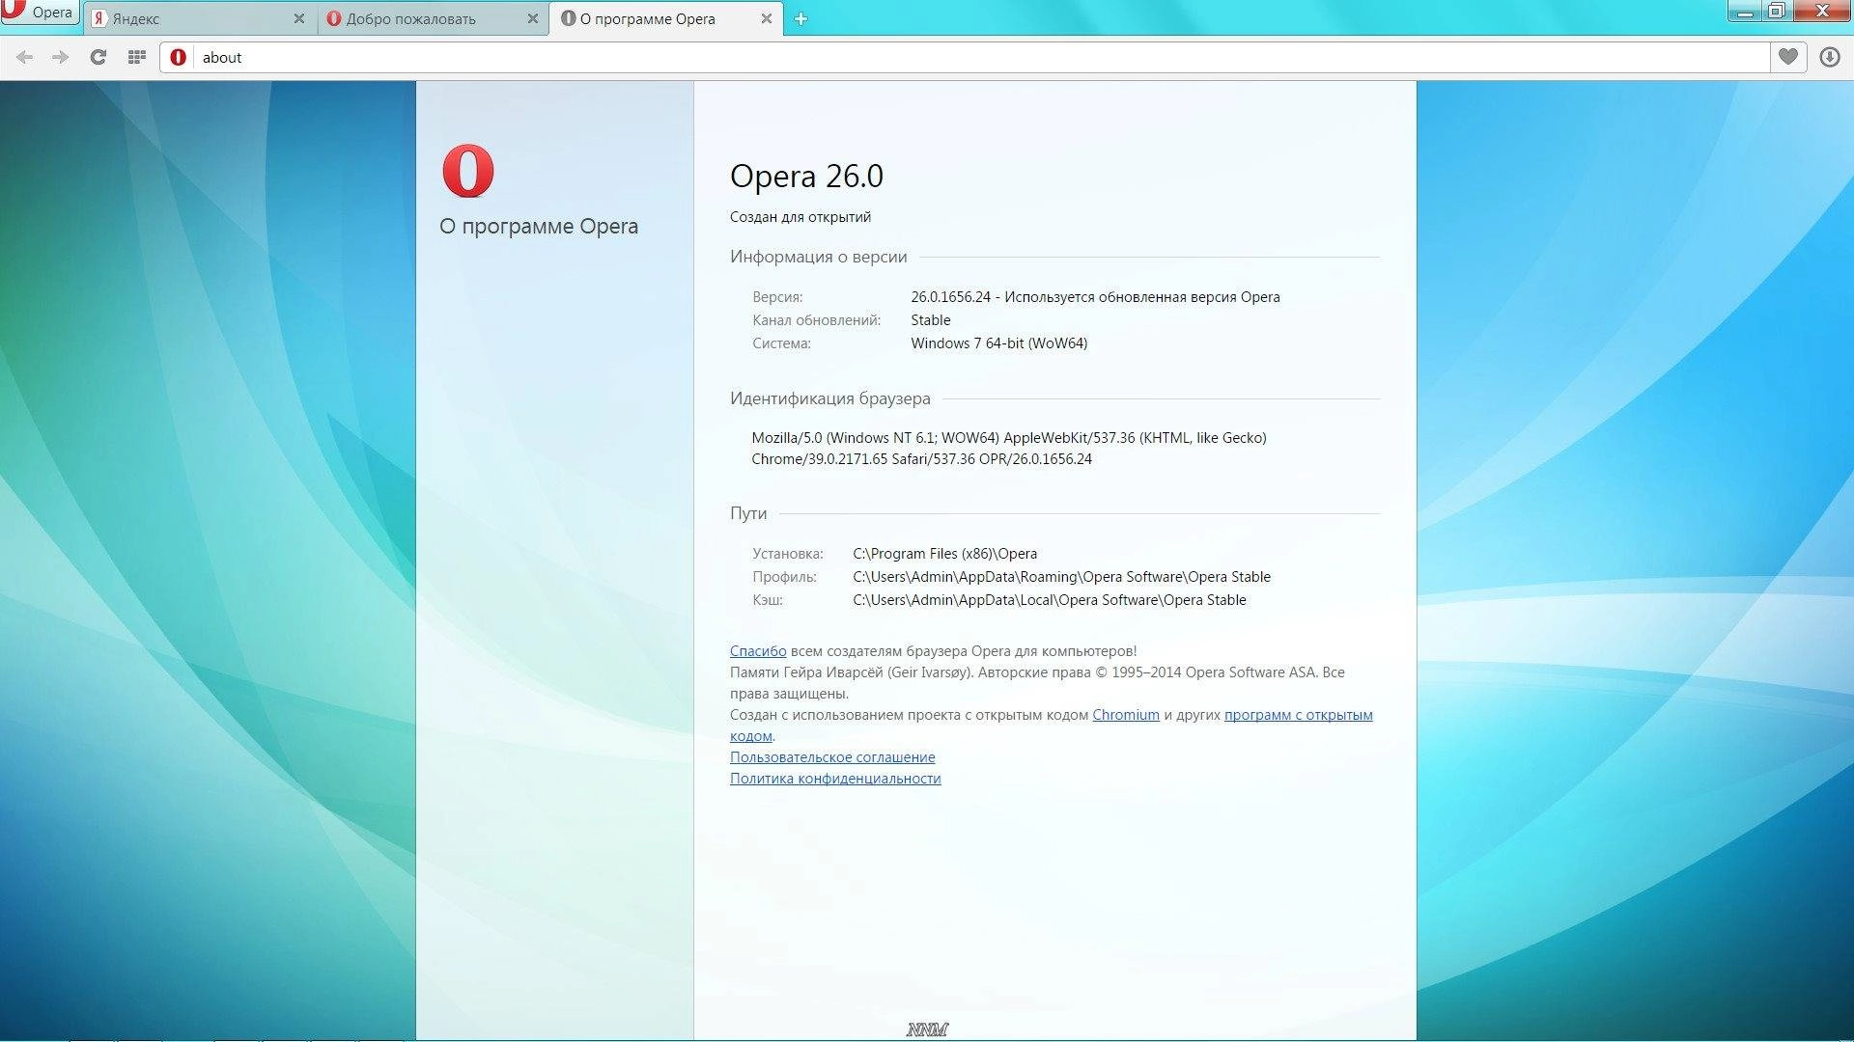Click install path C:\Program Files (x86)\Opera
This screenshot has width=1854, height=1042.
(x=945, y=554)
